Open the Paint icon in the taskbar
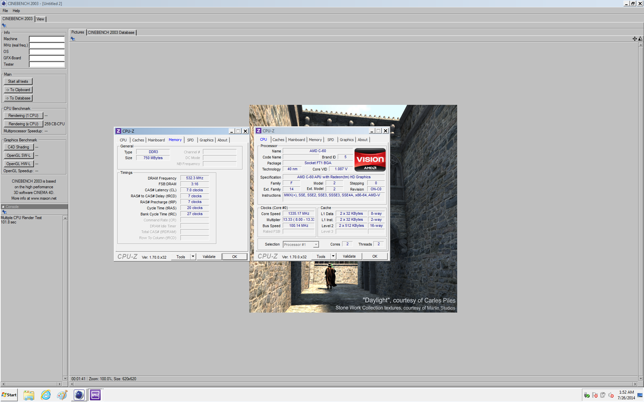 pyautogui.click(x=62, y=395)
